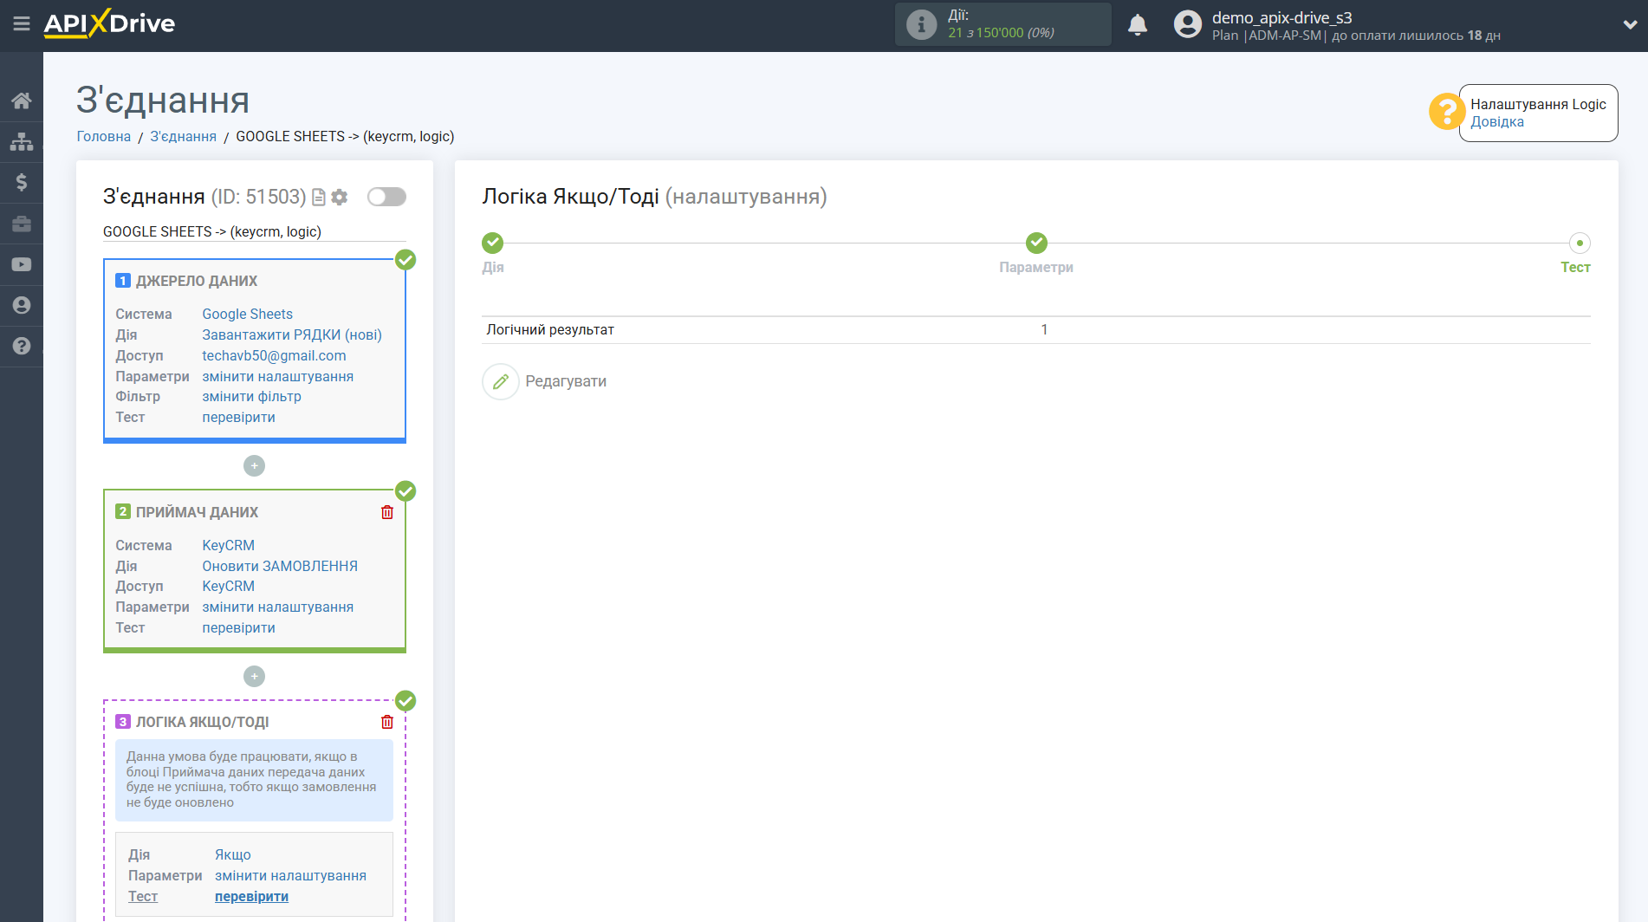Click the actions counter 21 of 150'000

pos(1001,33)
